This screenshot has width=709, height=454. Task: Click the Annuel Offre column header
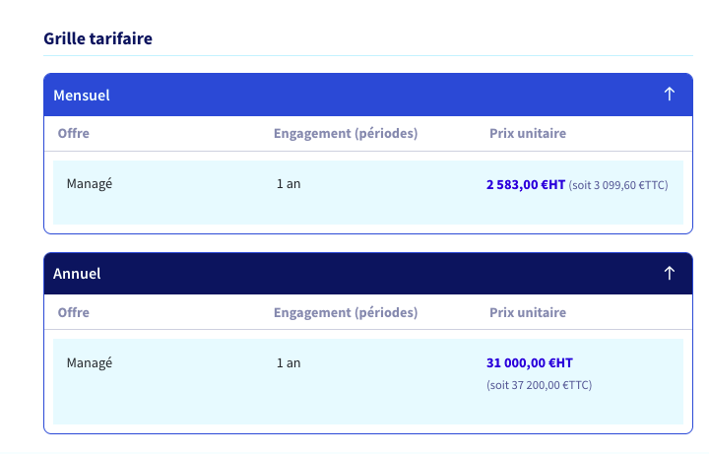pyautogui.click(x=73, y=312)
